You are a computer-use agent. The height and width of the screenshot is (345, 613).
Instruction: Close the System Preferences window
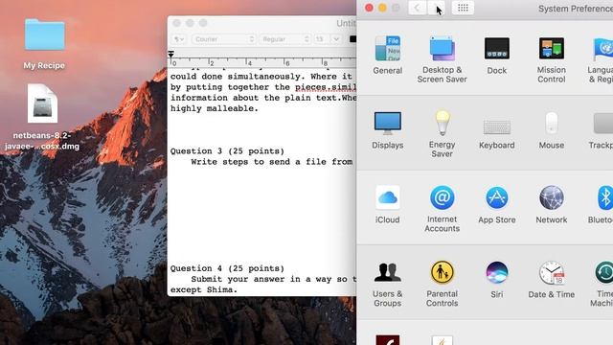(x=369, y=8)
